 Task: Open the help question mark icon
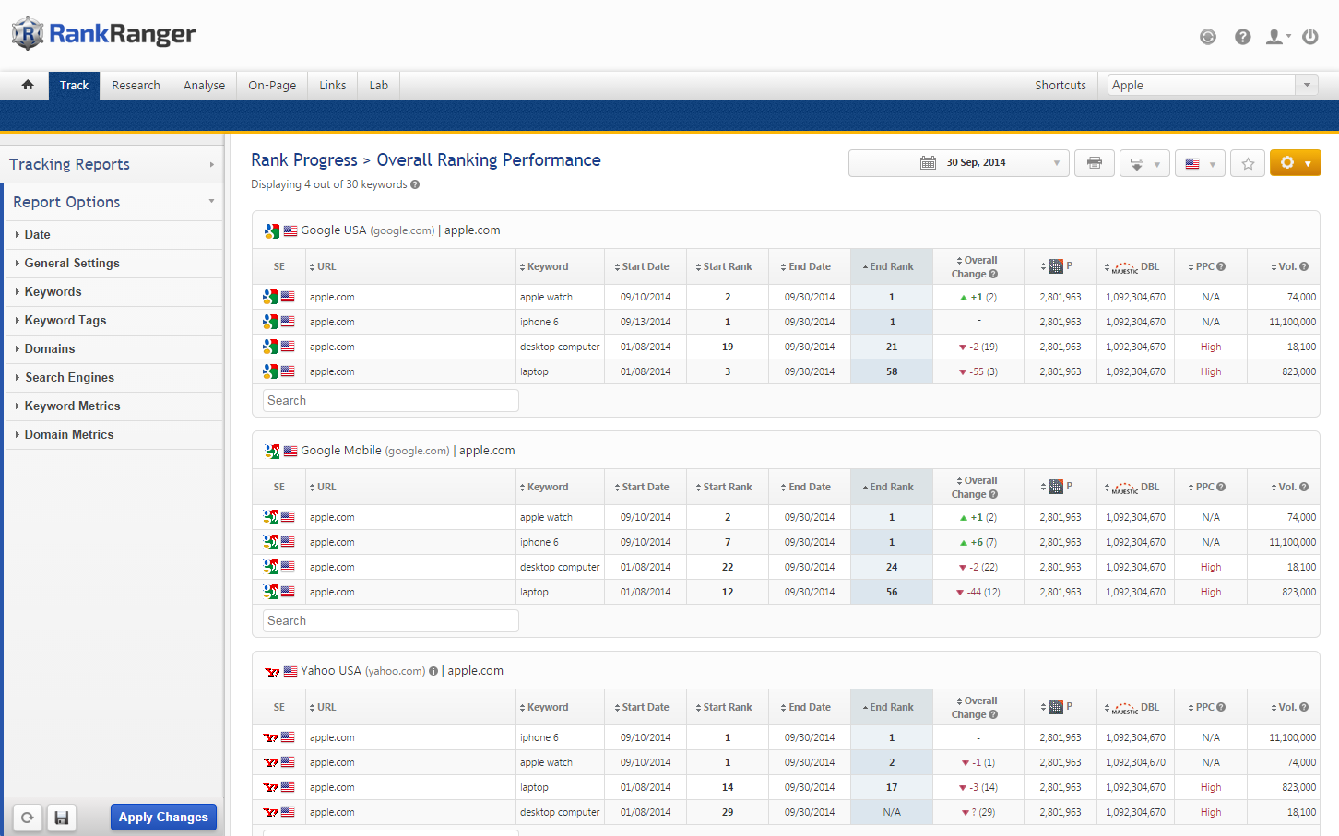pos(1242,37)
